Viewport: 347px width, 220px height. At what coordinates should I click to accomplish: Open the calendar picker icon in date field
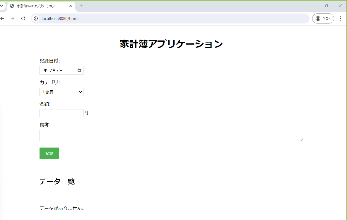click(x=79, y=70)
